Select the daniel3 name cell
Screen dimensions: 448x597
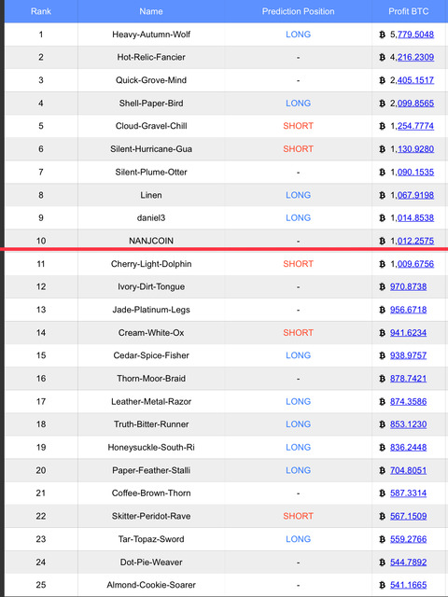pos(151,218)
